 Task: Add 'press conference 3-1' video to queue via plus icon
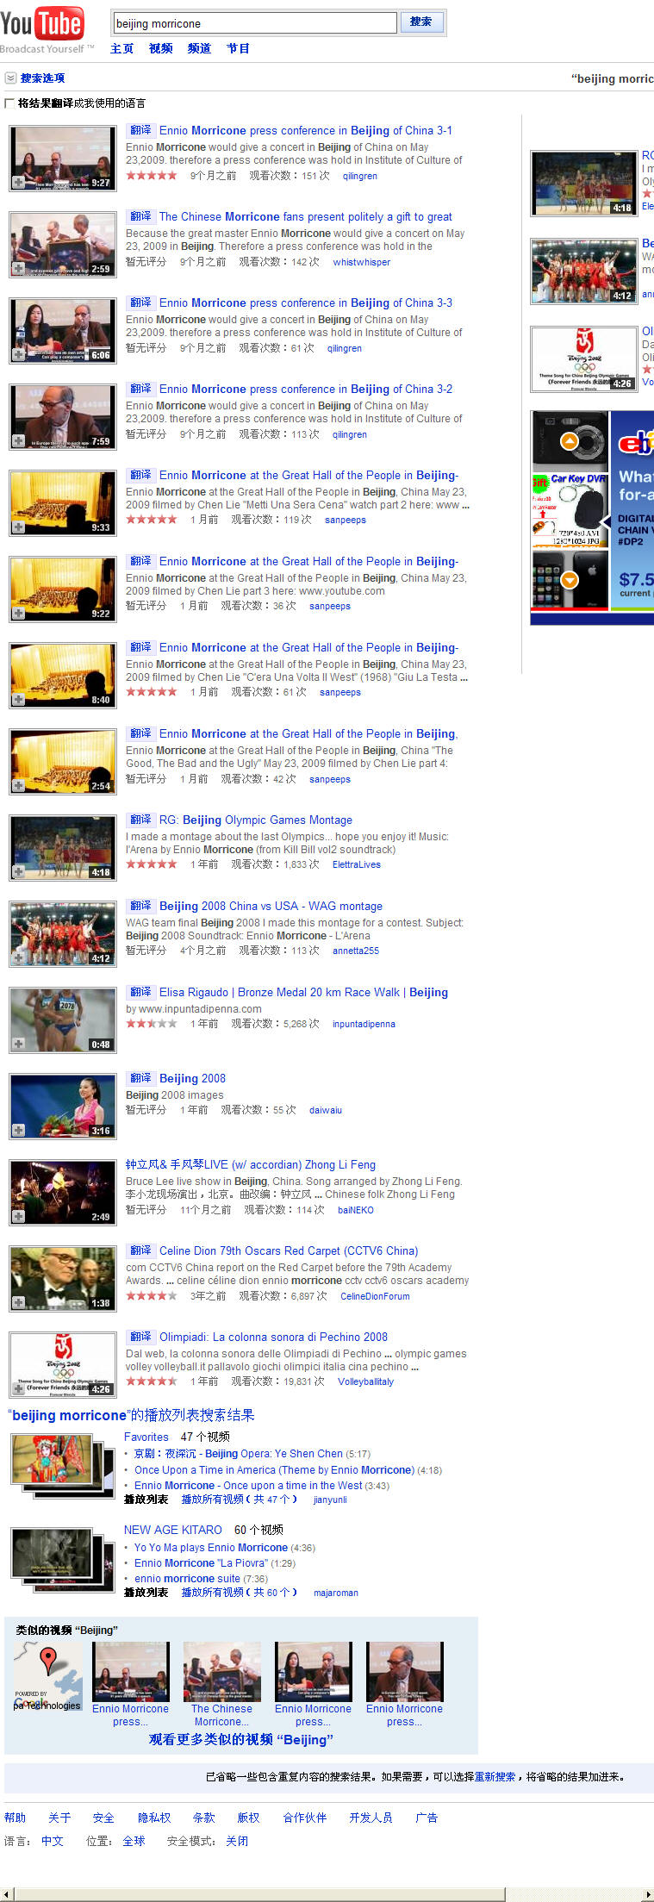click(x=18, y=183)
